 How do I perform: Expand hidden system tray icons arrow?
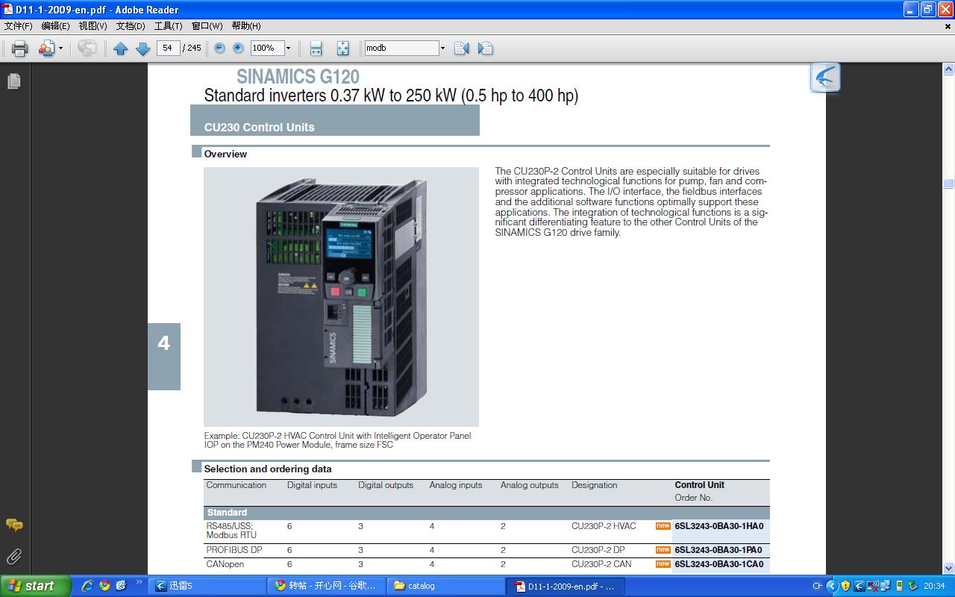tap(832, 586)
